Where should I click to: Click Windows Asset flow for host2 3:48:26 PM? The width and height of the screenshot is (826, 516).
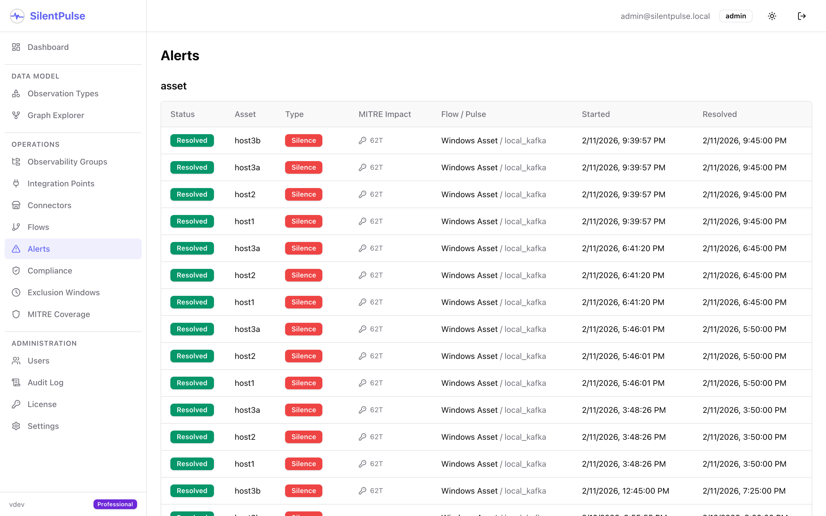click(469, 437)
